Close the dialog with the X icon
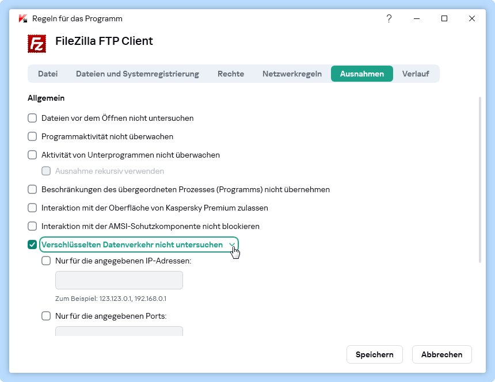The height and width of the screenshot is (382, 495). pyautogui.click(x=472, y=18)
